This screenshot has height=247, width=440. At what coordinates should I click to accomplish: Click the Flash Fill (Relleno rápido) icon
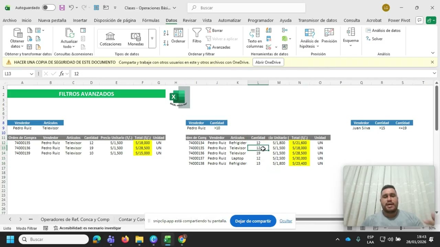coord(269,31)
